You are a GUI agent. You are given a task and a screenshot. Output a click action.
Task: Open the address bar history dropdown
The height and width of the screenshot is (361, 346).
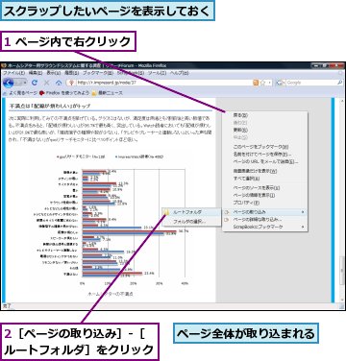(270, 83)
